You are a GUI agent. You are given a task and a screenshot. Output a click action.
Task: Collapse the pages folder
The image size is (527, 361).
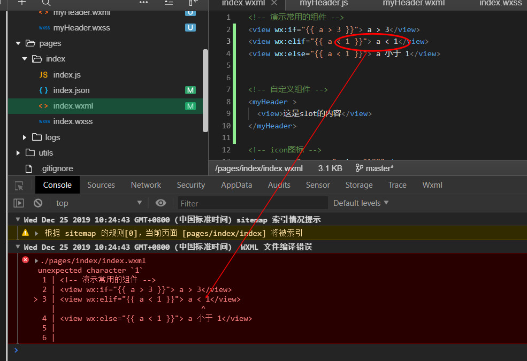coord(18,43)
